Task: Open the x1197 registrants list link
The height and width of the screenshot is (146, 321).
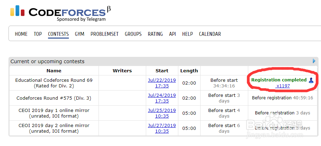Action: point(283,86)
